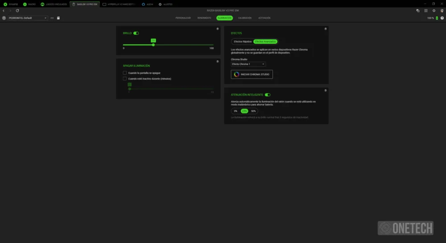This screenshot has width=446, height=243.
Task: Open the PEDROINTEL-Default profile dropdown
Action: pyautogui.click(x=28, y=18)
